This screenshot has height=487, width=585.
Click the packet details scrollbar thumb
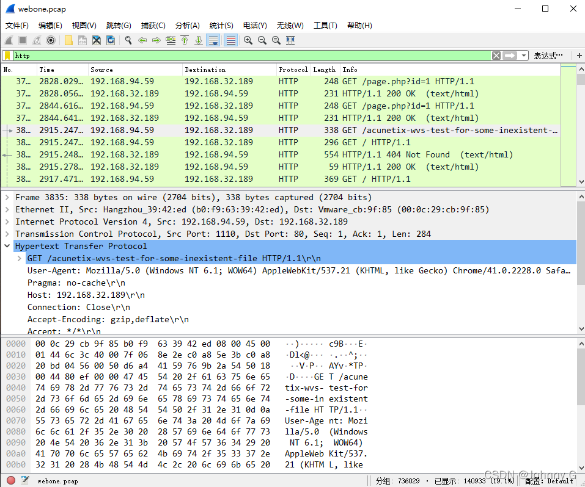pyautogui.click(x=581, y=243)
